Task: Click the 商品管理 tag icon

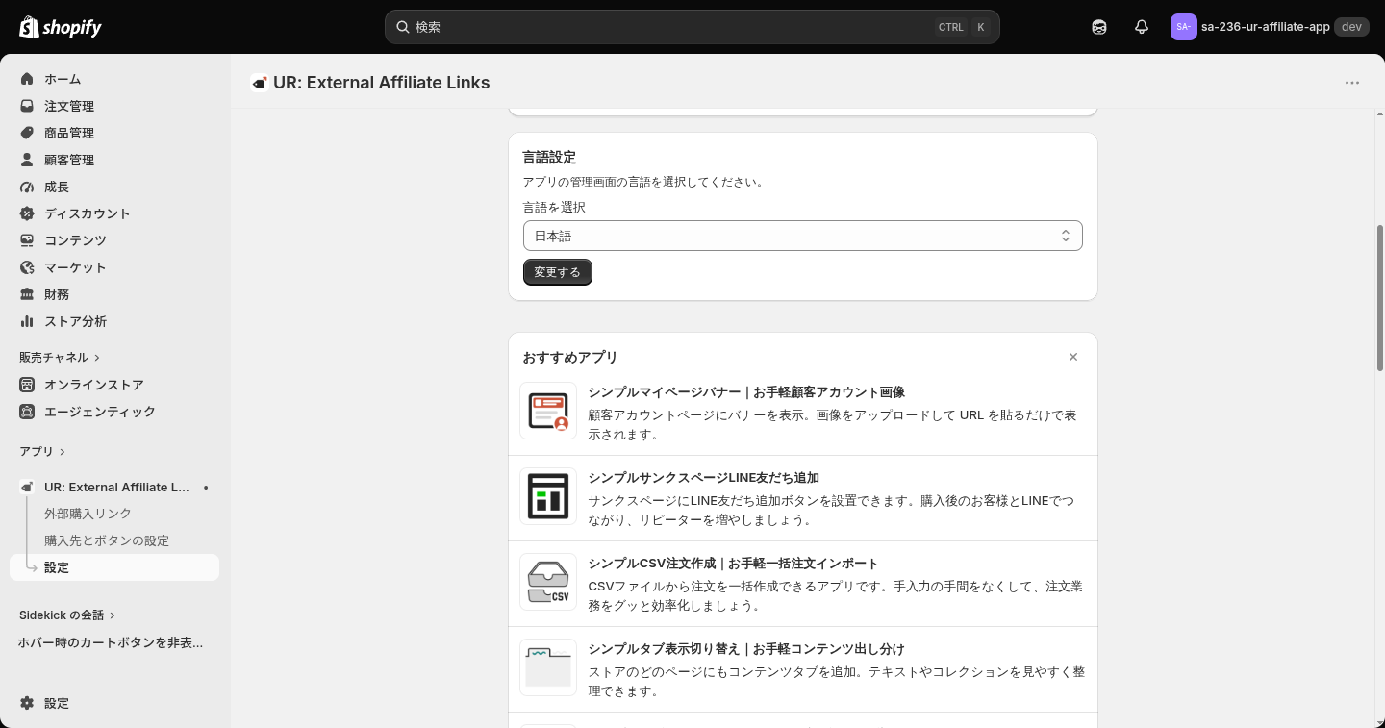Action: pos(27,133)
